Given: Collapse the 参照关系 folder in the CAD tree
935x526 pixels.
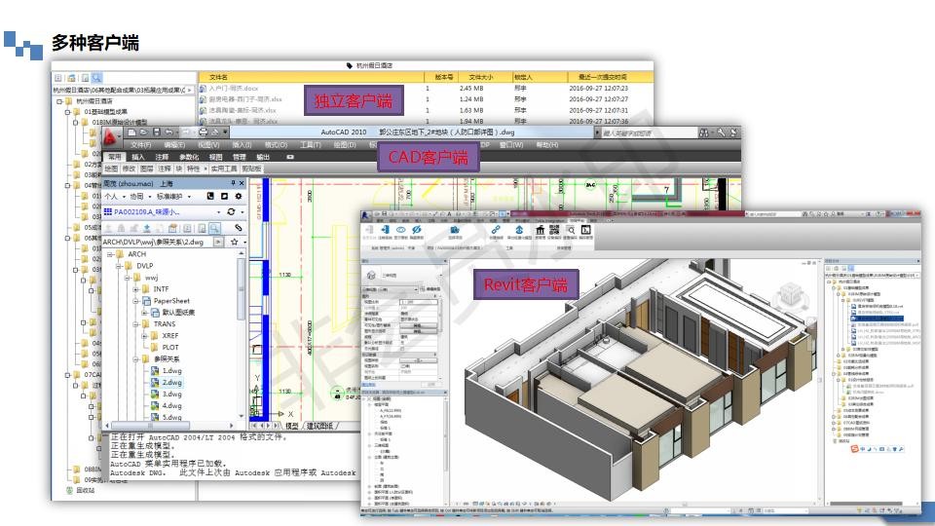Looking at the screenshot, I should click(136, 359).
